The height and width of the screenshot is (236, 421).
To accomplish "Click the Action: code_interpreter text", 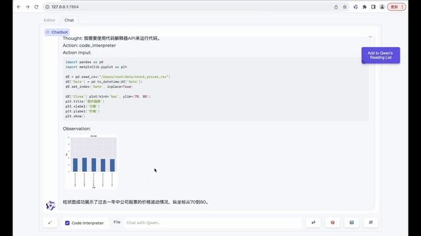I will [89, 45].
